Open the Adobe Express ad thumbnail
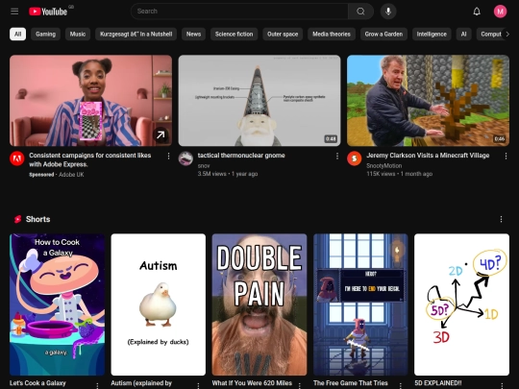519x389 pixels. (90, 101)
